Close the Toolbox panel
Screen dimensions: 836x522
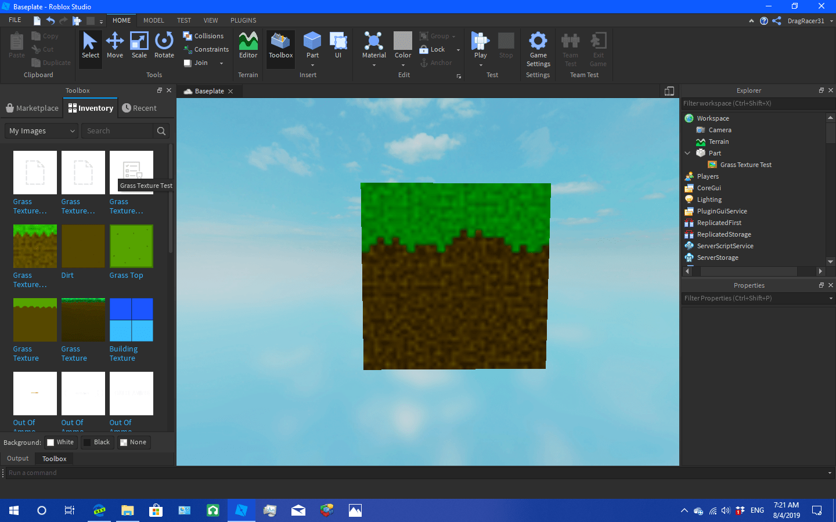coord(169,90)
